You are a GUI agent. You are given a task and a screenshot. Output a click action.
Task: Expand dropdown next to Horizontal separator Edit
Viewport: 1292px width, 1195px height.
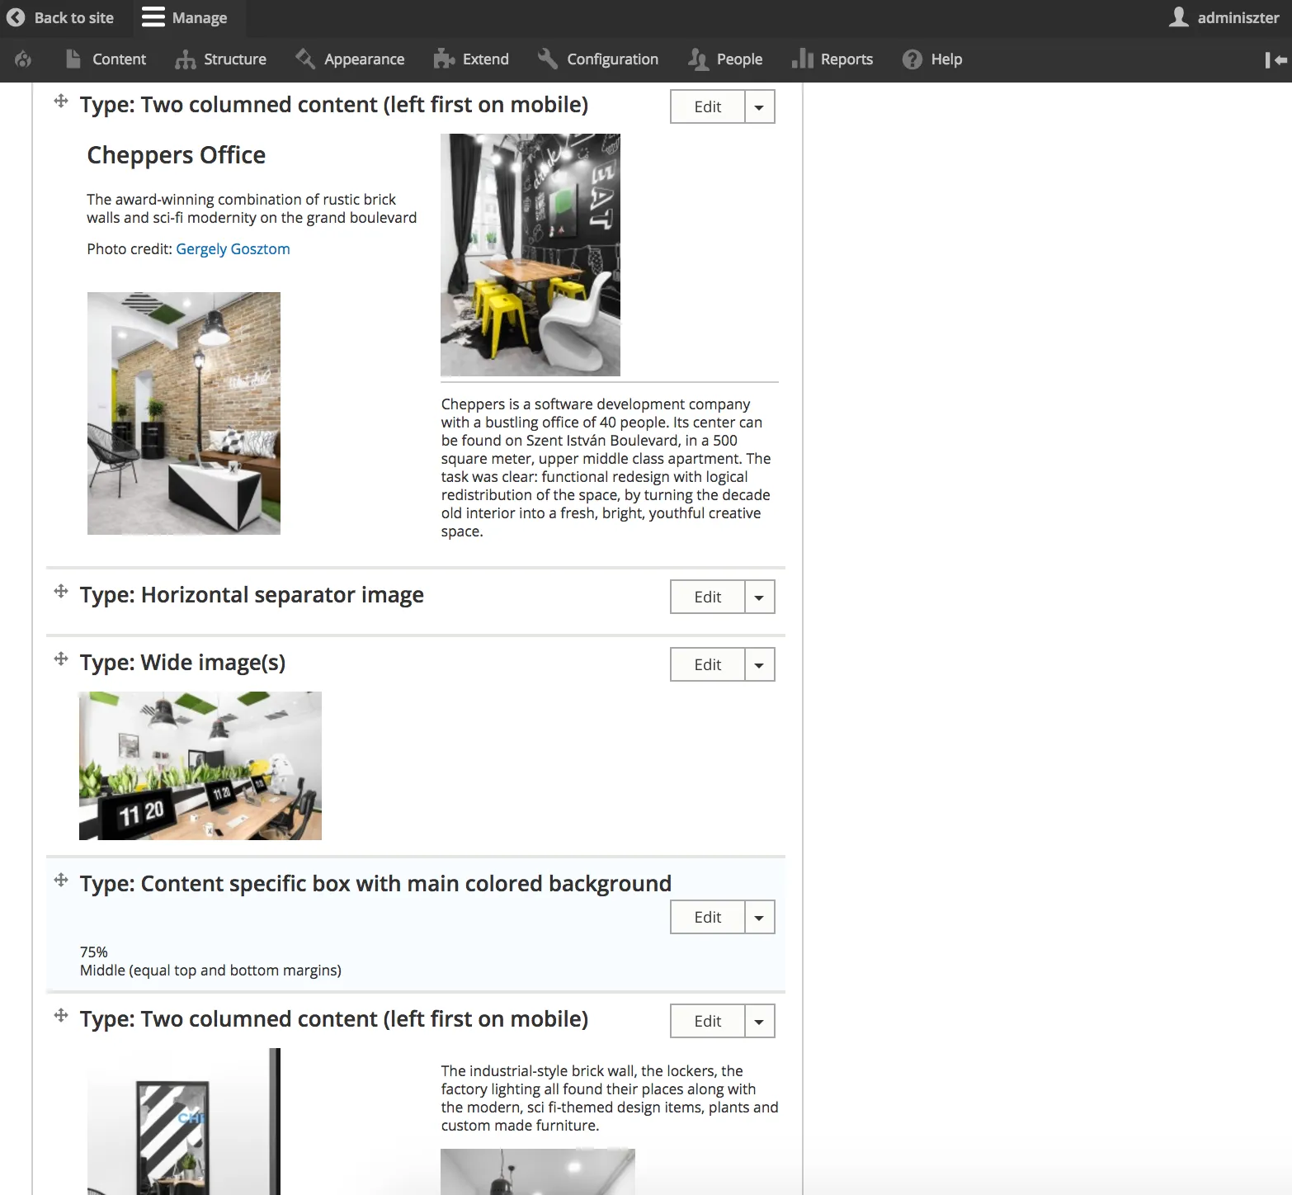760,597
